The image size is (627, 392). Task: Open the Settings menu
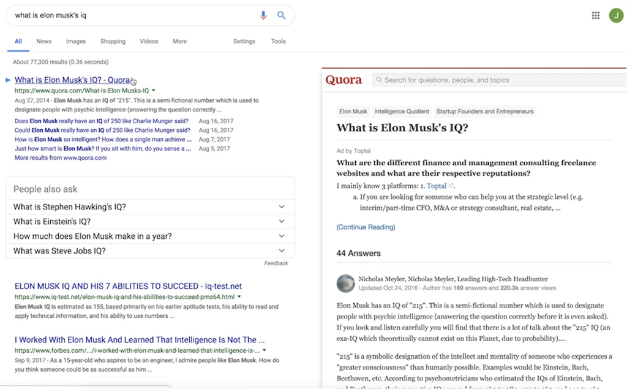244,42
